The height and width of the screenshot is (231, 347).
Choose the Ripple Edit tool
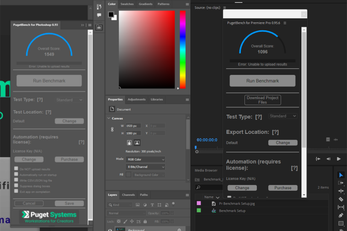pyautogui.click(x=341, y=191)
